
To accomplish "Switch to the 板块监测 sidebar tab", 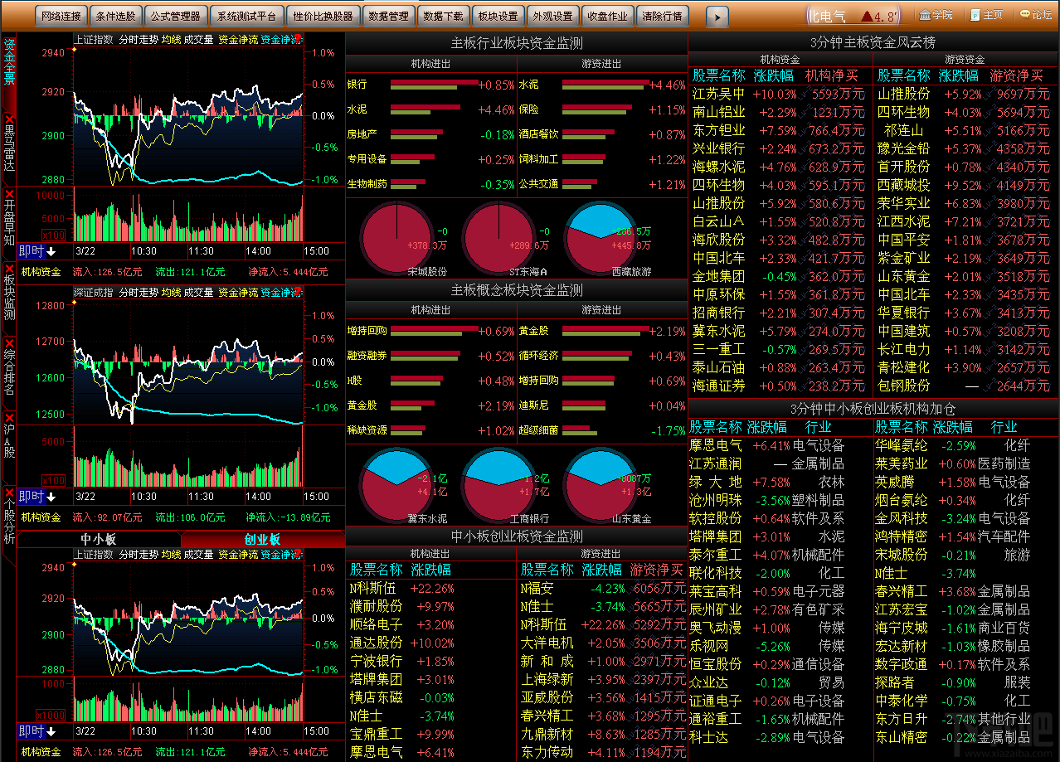I will 8,297.
